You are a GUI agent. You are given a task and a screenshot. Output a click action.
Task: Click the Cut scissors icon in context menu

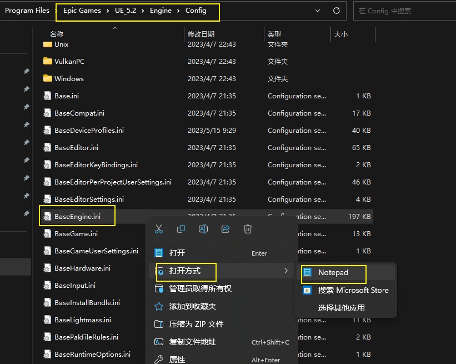click(x=159, y=229)
